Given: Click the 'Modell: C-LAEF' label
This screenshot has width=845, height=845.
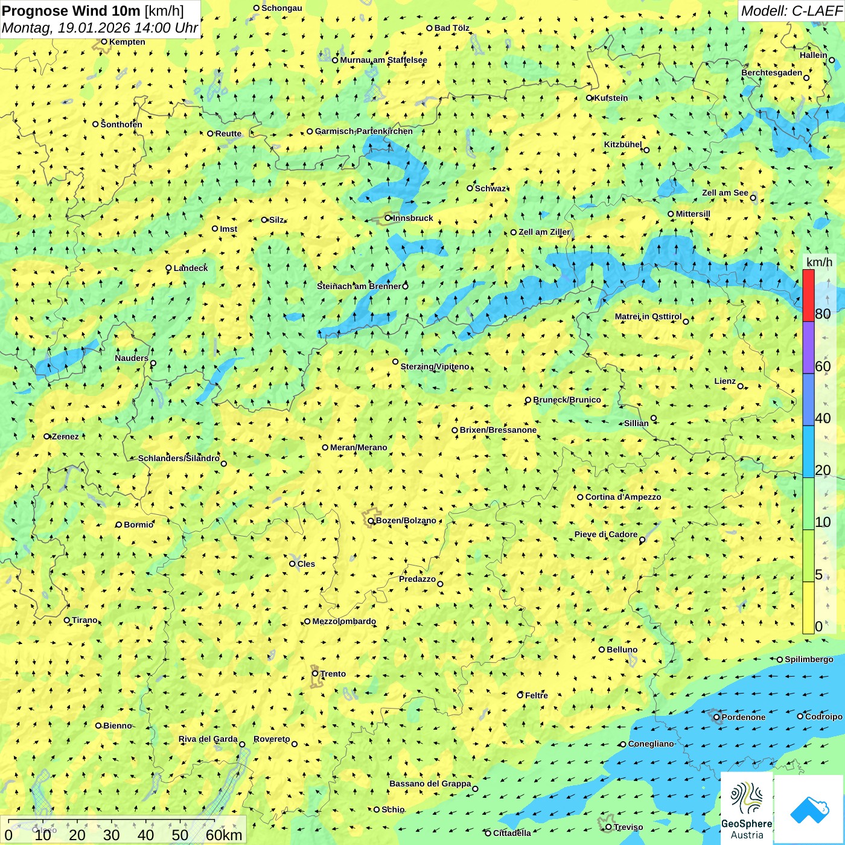Looking at the screenshot, I should 791,11.
